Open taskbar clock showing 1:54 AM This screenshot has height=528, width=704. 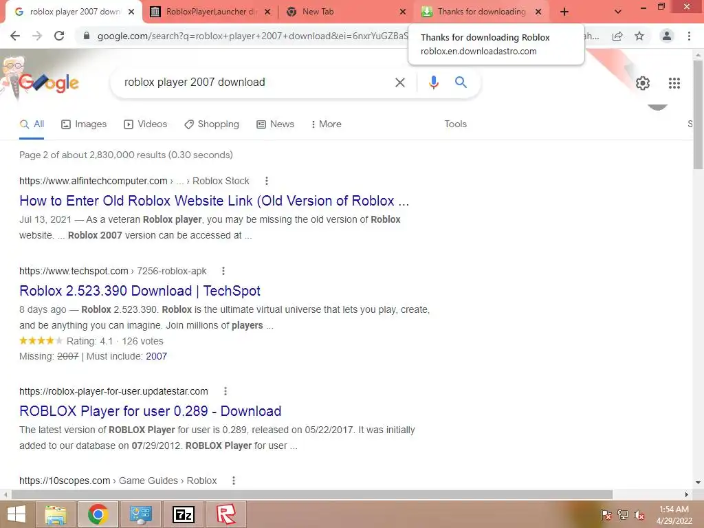click(674, 515)
